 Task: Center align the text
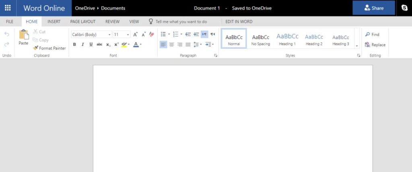point(171,45)
